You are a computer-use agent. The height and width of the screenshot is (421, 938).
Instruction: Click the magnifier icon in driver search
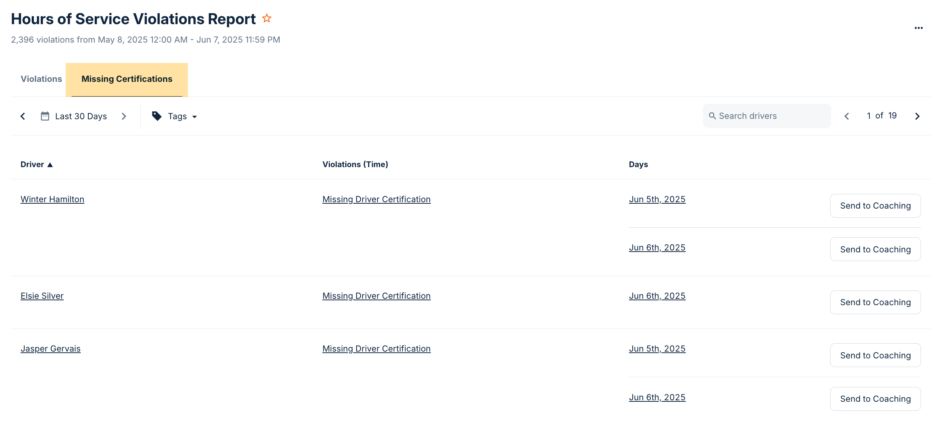[712, 116]
